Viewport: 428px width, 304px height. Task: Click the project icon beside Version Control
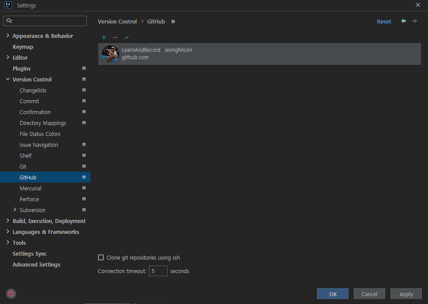pyautogui.click(x=84, y=79)
